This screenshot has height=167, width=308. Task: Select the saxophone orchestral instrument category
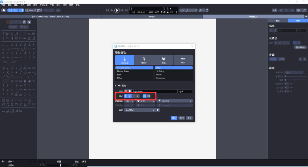144,60
